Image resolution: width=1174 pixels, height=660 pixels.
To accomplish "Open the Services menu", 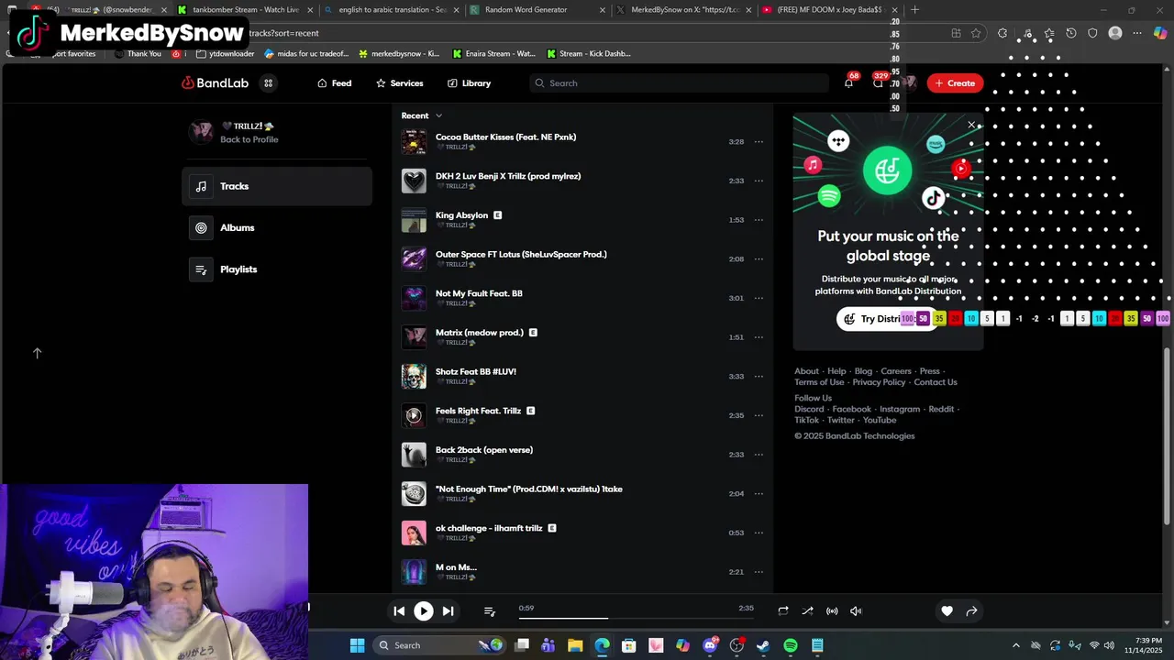I will [x=399, y=83].
